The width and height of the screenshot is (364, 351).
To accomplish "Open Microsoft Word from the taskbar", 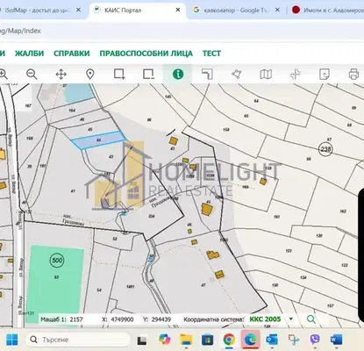I will pyautogui.click(x=336, y=340).
